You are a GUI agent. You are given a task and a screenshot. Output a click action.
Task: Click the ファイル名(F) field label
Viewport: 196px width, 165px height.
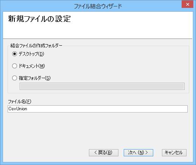pos(19,102)
